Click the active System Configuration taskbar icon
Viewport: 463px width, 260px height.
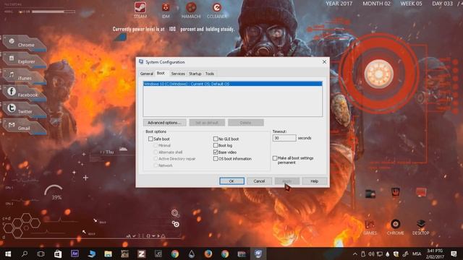258,253
